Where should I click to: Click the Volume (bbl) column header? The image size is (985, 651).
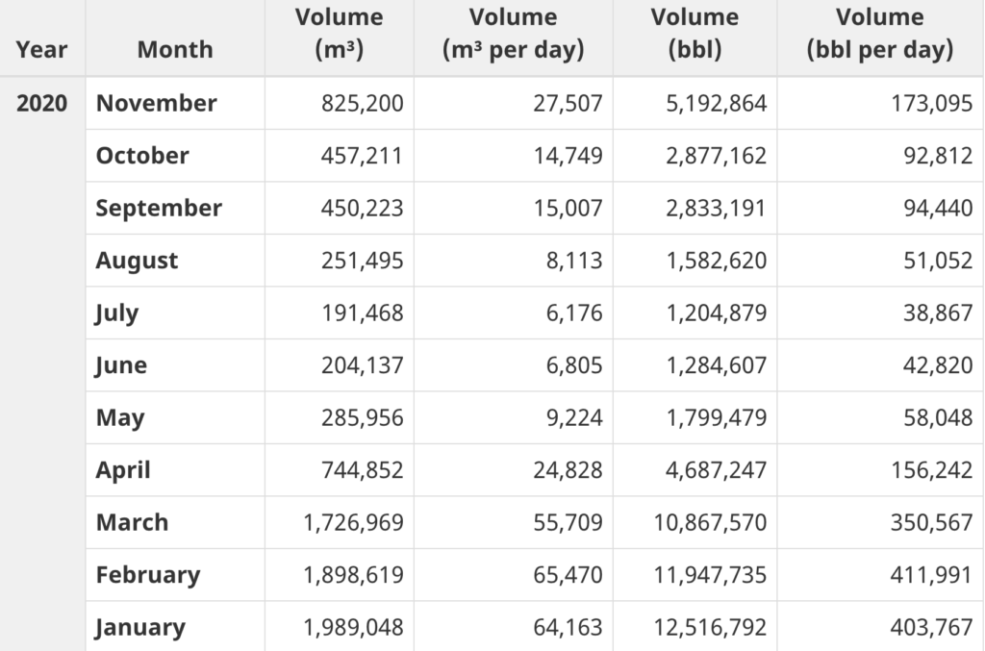(695, 35)
